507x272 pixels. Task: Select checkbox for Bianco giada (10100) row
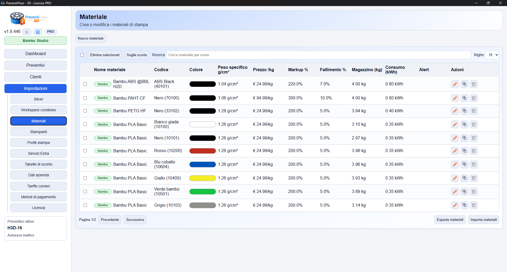point(85,124)
